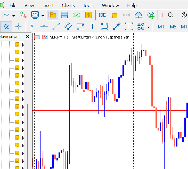This screenshot has width=188, height=169.
Task: Select the arrowed line tool
Action: click(x=117, y=26)
